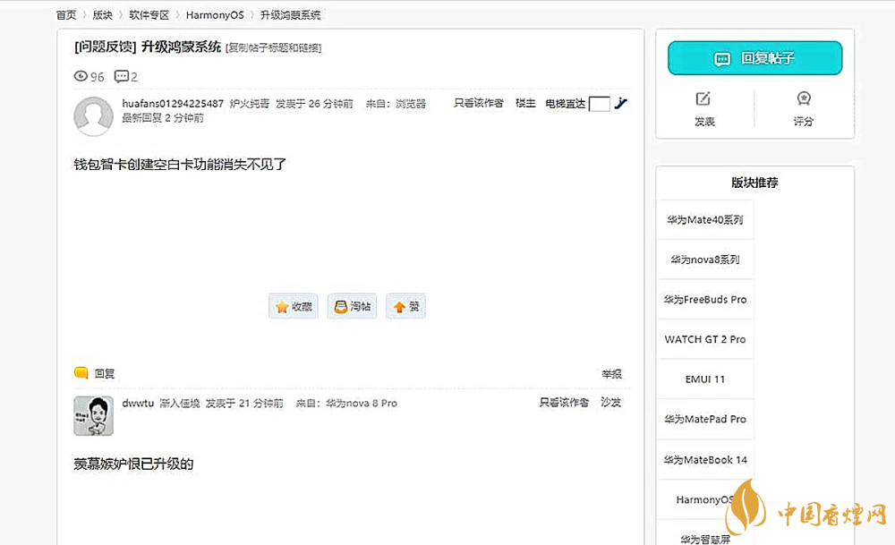Click the 发表 post pencil icon
Image resolution: width=895 pixels, height=545 pixels.
[x=703, y=99]
